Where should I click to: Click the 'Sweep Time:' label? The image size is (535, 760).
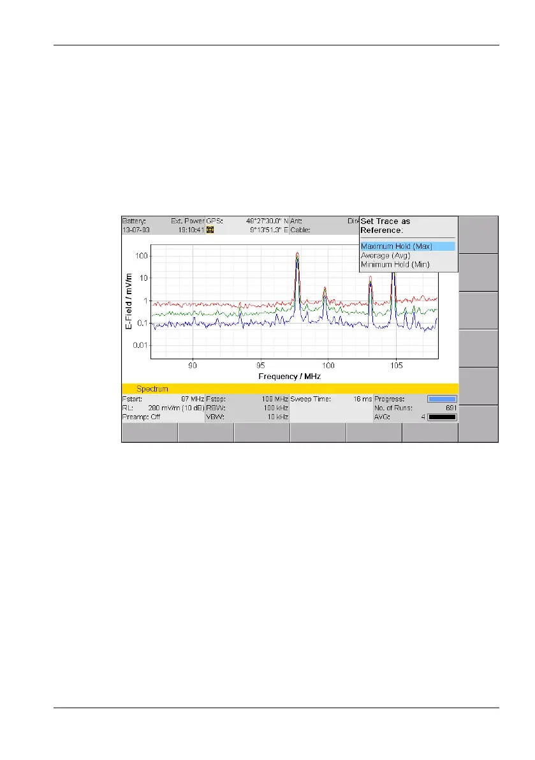[x=311, y=399]
